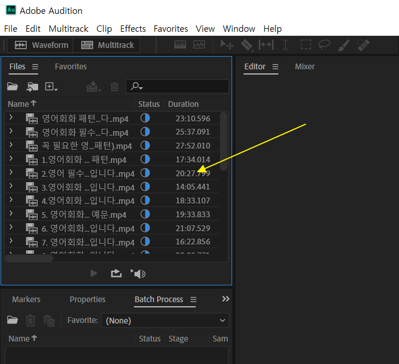This screenshot has width=399, height=364.
Task: Switch to the Markers tab
Action: (x=26, y=299)
